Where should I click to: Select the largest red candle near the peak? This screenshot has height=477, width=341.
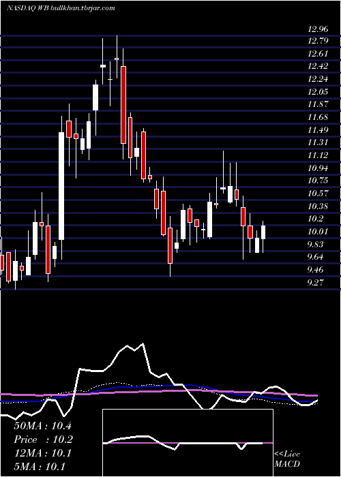[123, 105]
